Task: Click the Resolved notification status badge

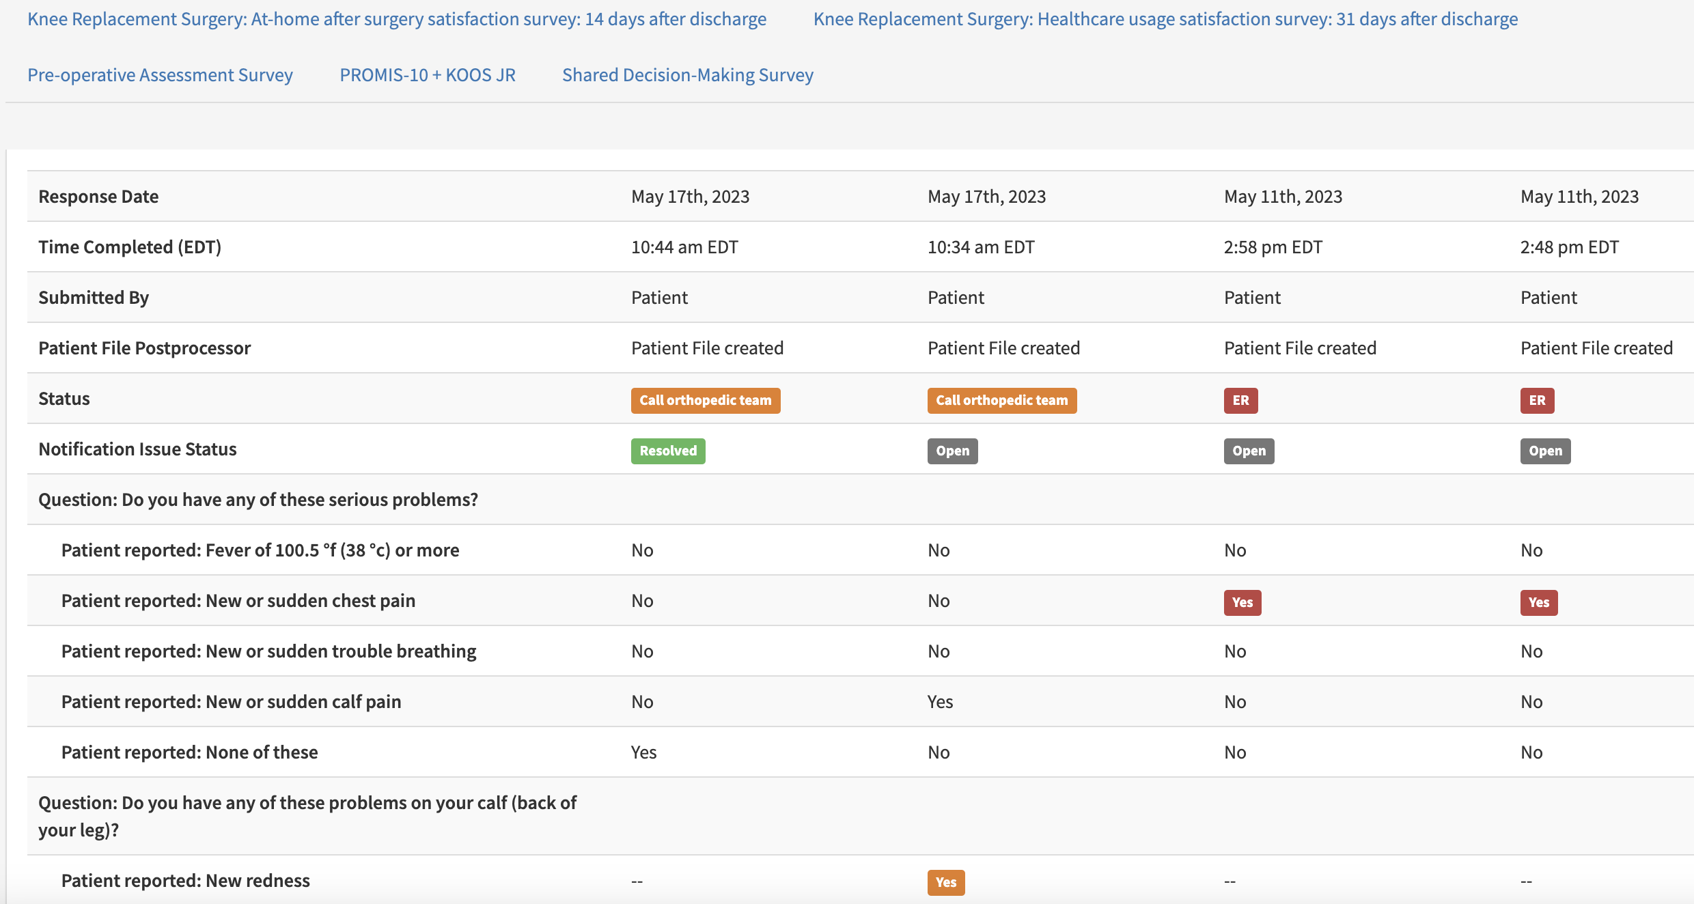Action: 667,451
